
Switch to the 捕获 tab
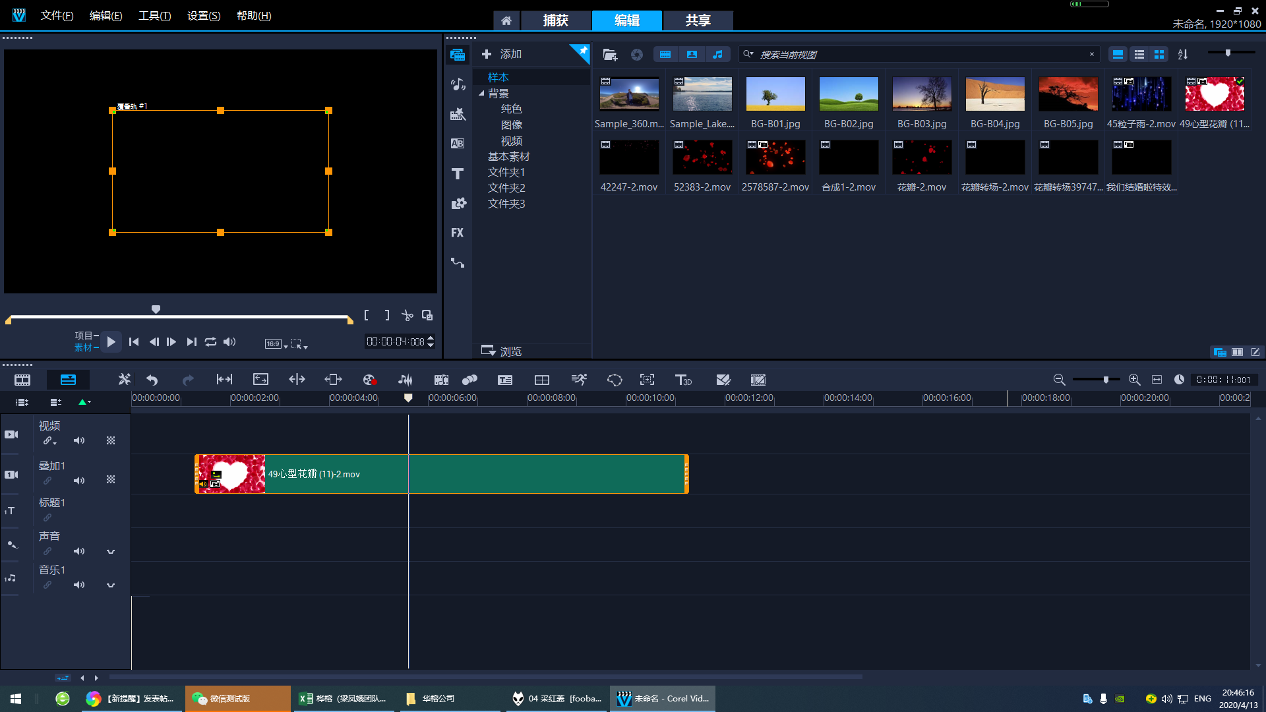556,20
